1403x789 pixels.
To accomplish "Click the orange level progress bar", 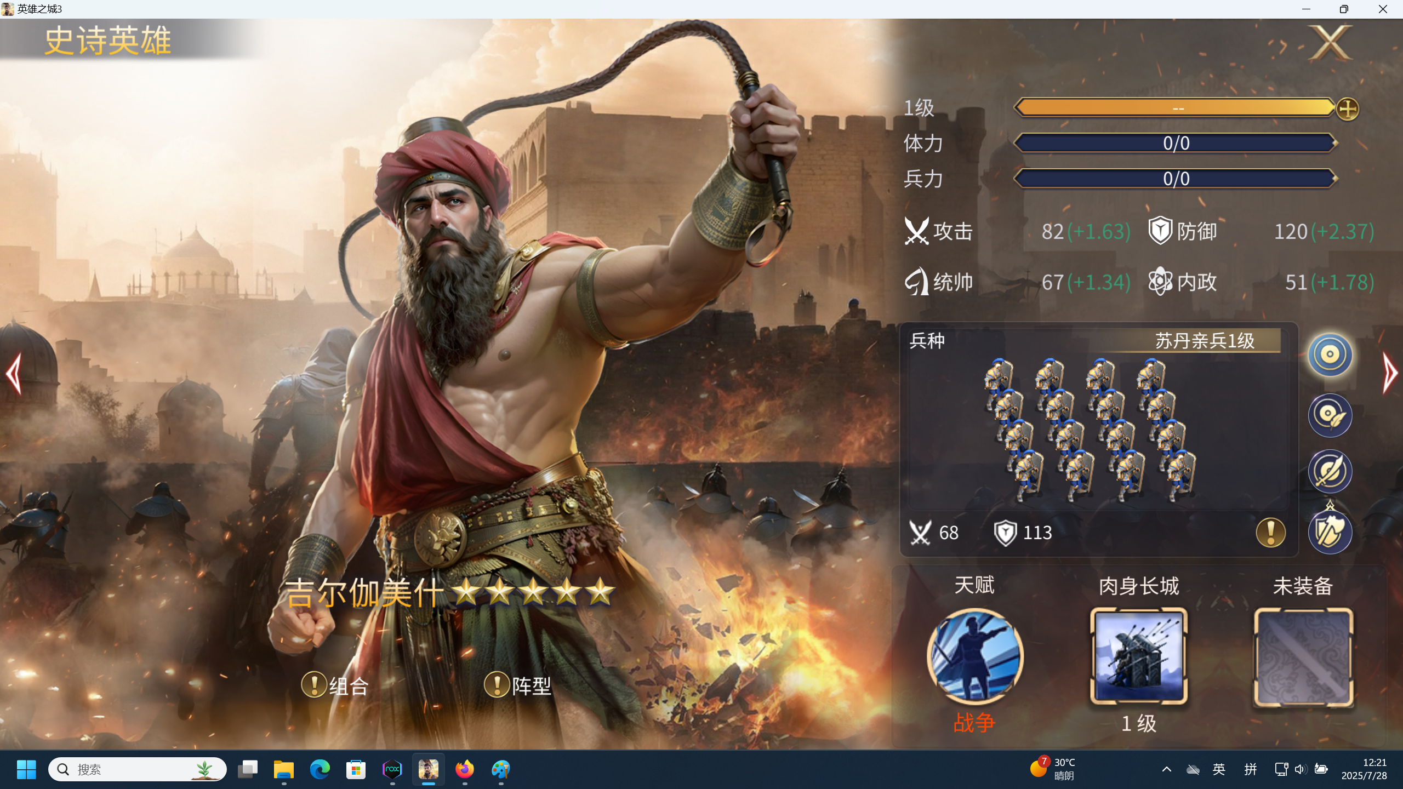I will tap(1175, 107).
